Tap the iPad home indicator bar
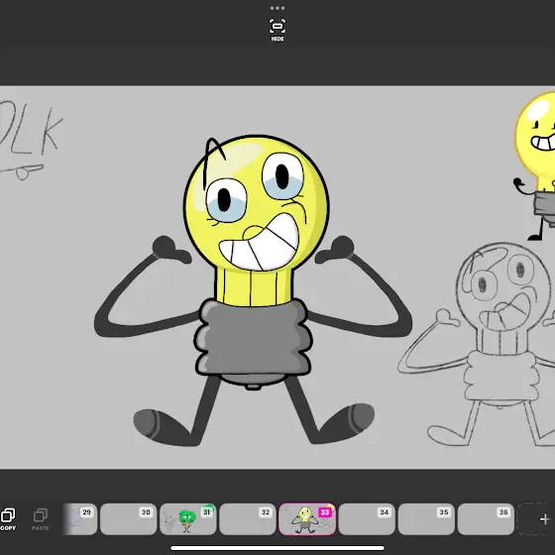 [x=277, y=548]
